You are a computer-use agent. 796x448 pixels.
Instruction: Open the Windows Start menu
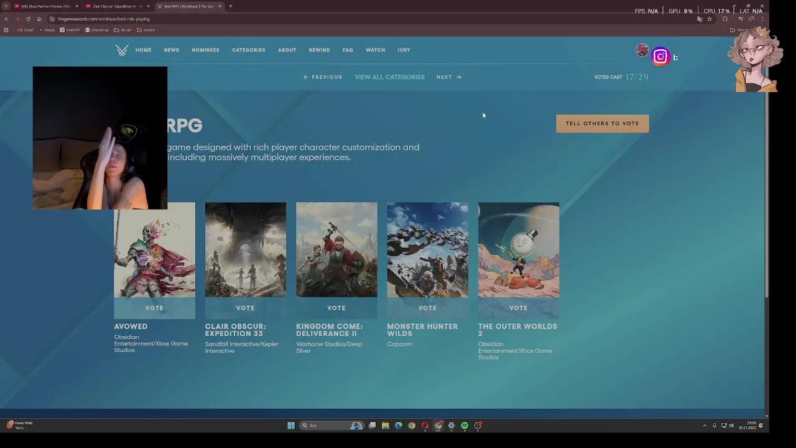291,426
